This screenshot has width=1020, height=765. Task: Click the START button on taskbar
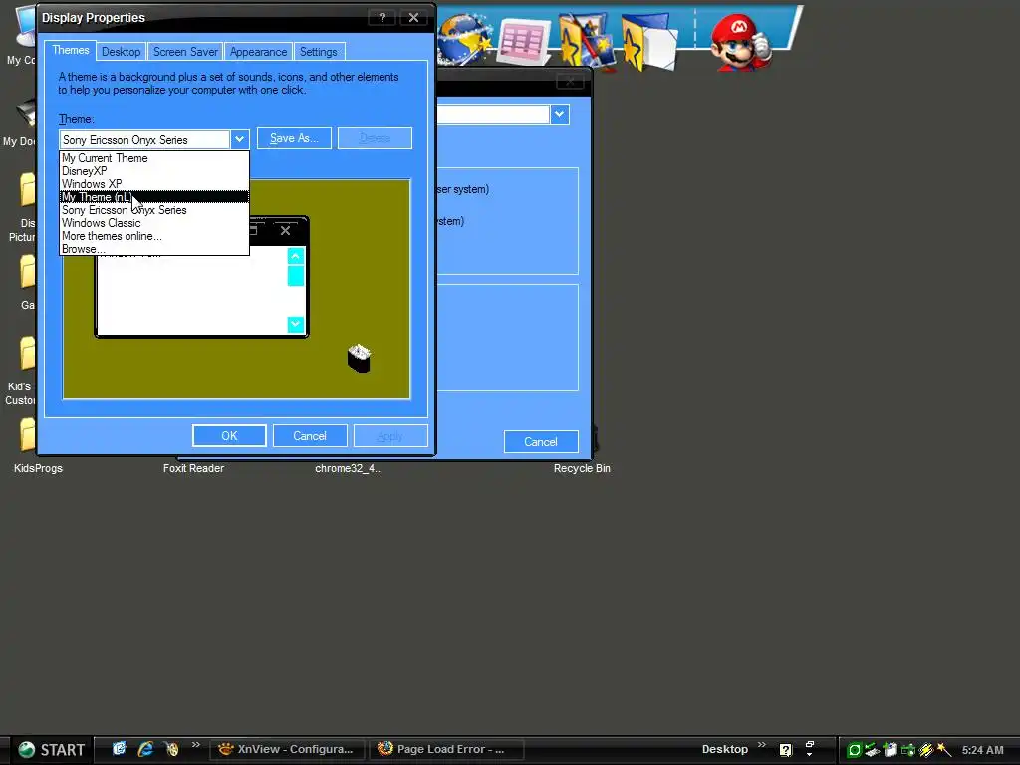[51, 749]
